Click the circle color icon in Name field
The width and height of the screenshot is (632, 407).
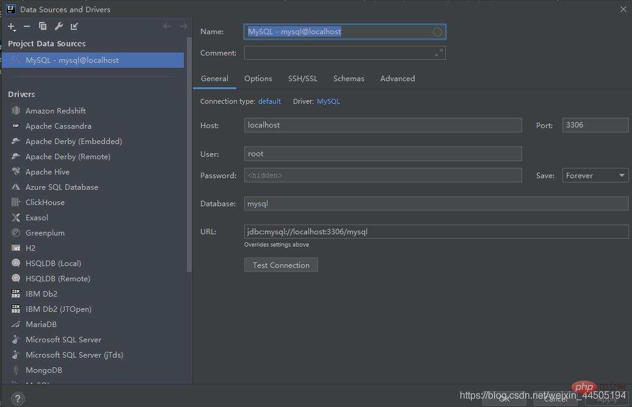(437, 32)
